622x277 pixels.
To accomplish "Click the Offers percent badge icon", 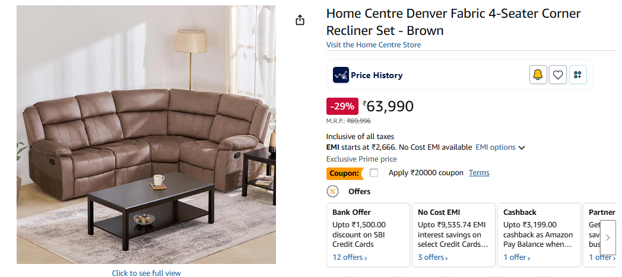I will [333, 191].
